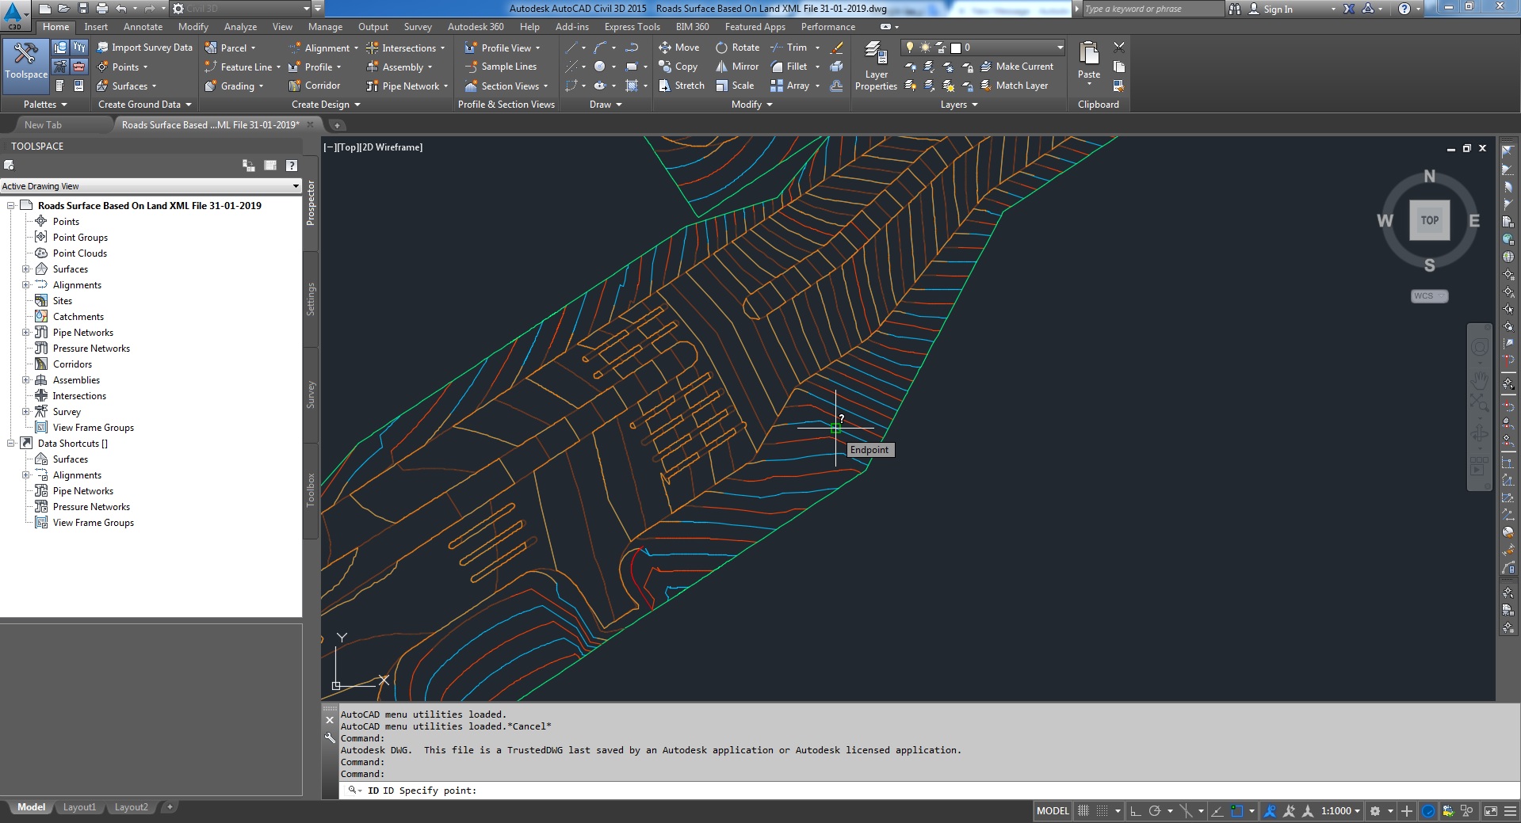Screen dimensions: 1521x823
Task: Select the Mirror tool
Action: pos(737,67)
